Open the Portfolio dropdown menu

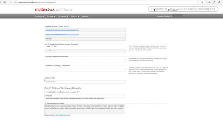[51, 16]
